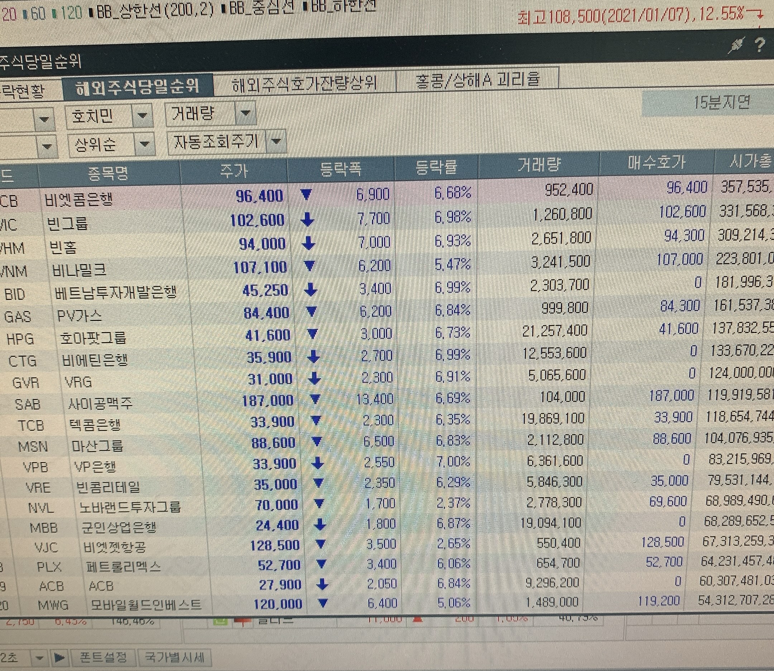Sort by the 등락폭 column header
The image size is (774, 671).
pyautogui.click(x=340, y=168)
